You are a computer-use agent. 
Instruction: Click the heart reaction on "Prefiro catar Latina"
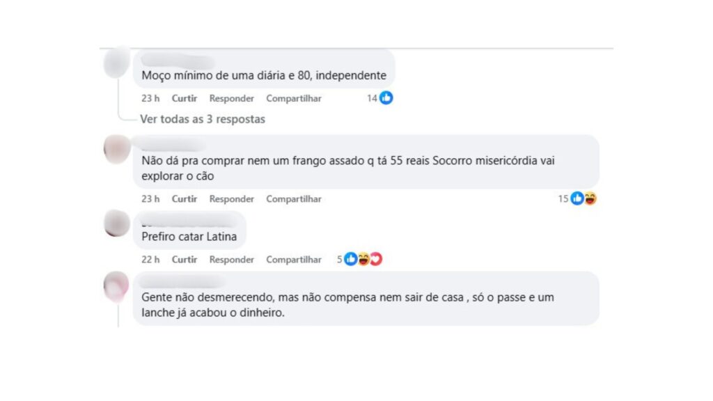(x=376, y=259)
